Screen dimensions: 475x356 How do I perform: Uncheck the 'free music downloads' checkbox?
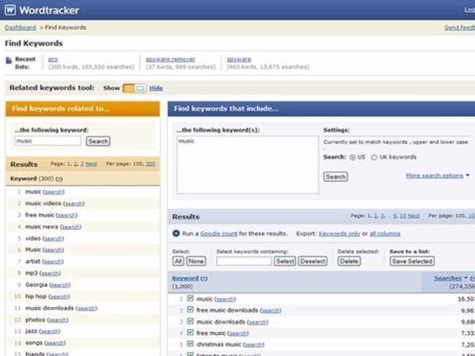(x=191, y=310)
